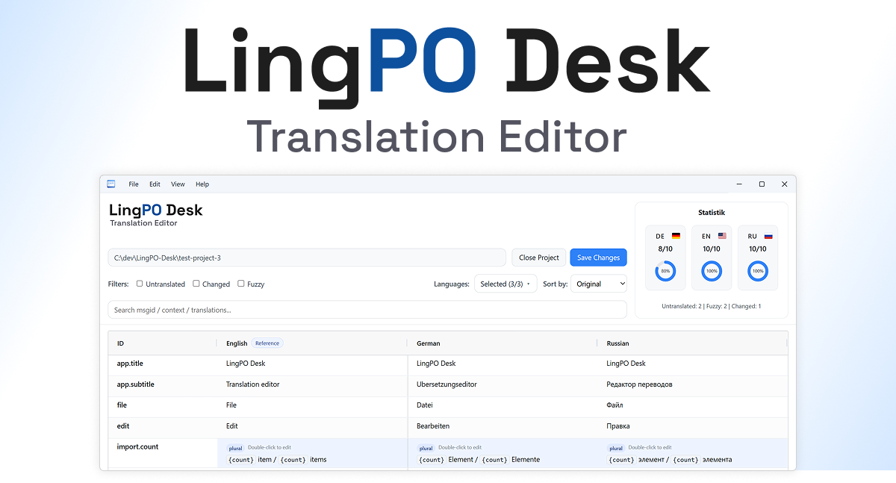
Task: Click the Russian cell 'Правка'
Action: click(618, 426)
